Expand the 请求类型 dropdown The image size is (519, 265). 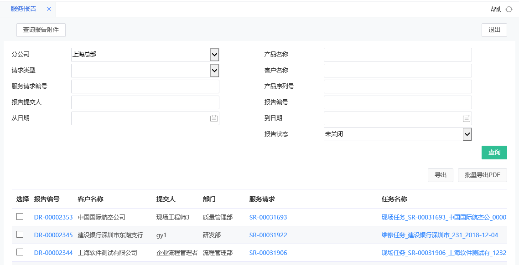[214, 70]
